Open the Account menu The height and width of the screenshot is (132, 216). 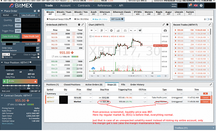(x=65, y=6)
